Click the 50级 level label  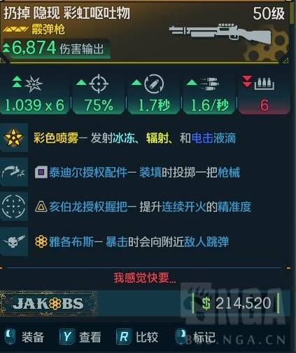[x=269, y=13]
